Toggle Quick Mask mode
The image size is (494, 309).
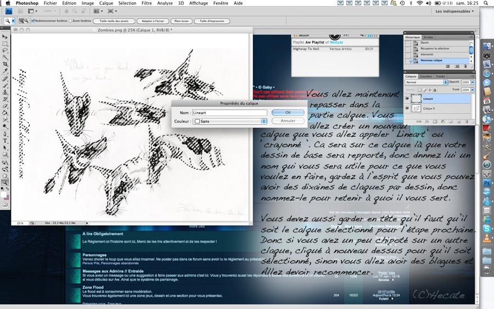pyautogui.click(x=5, y=204)
